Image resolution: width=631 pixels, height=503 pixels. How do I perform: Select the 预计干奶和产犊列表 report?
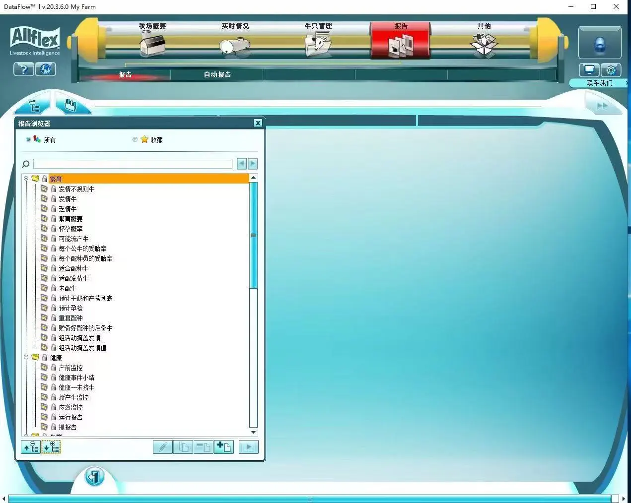(85, 298)
